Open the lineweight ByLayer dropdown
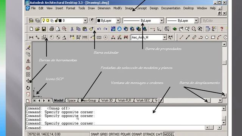This screenshot has width=242, height=136. point(196,20)
